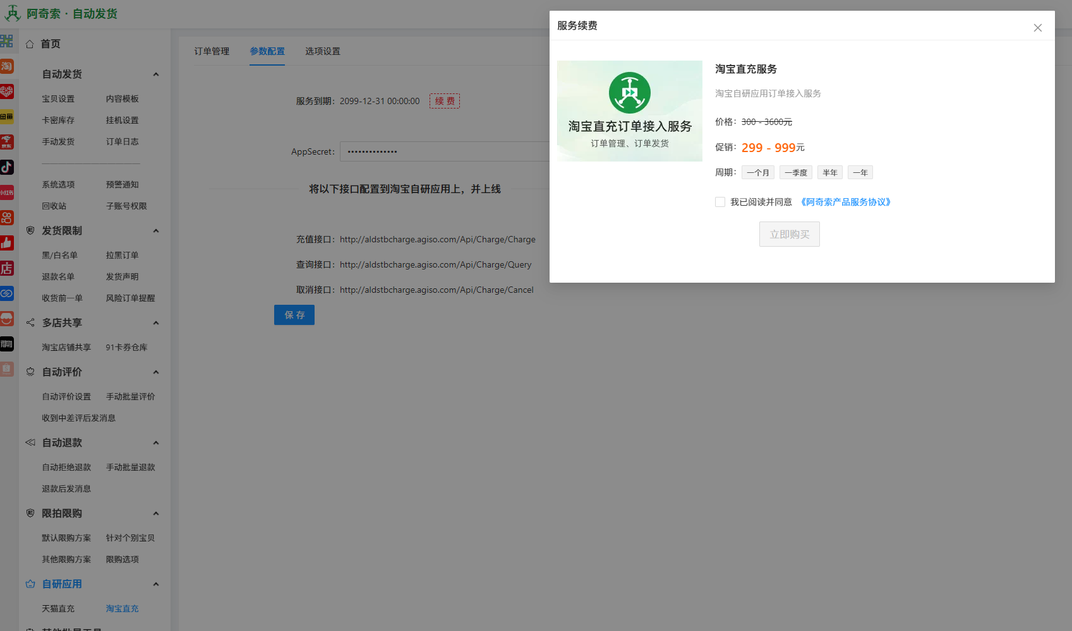Switch to the Taobao platform icon
Viewport: 1072px width, 631px height.
click(x=6, y=66)
